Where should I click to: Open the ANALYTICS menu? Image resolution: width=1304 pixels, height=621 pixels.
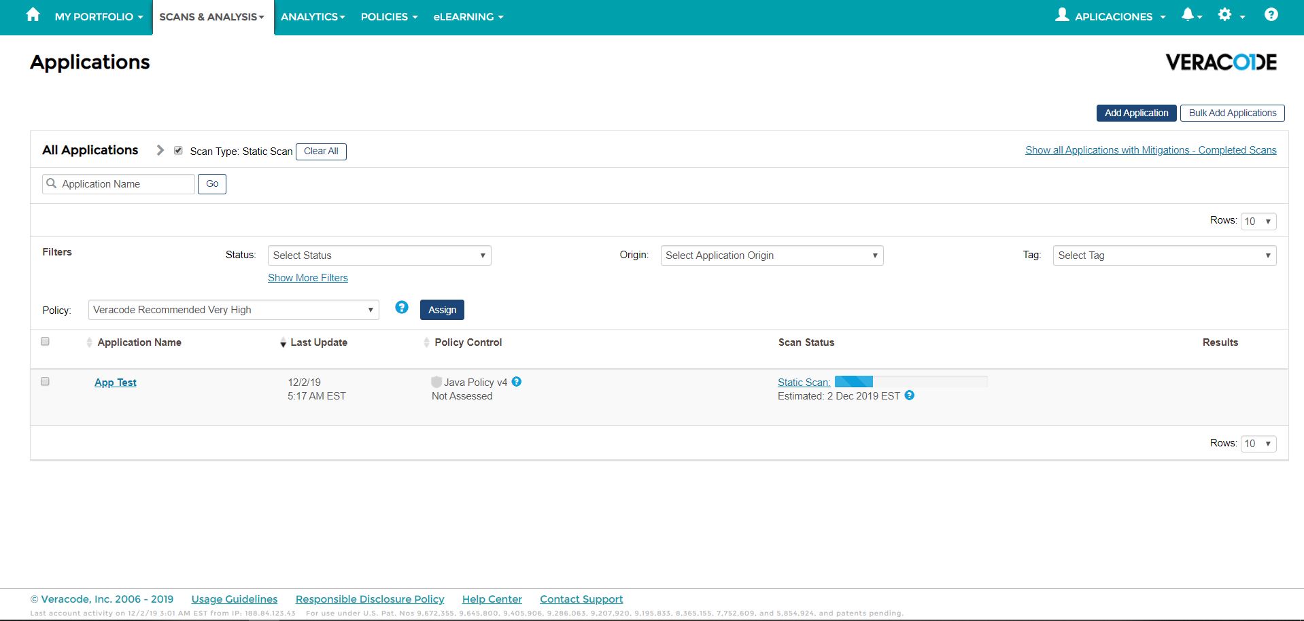pos(313,16)
